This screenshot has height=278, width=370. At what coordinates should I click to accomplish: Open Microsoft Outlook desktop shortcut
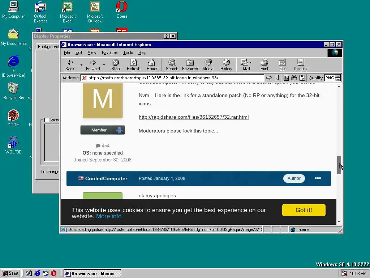(x=95, y=12)
